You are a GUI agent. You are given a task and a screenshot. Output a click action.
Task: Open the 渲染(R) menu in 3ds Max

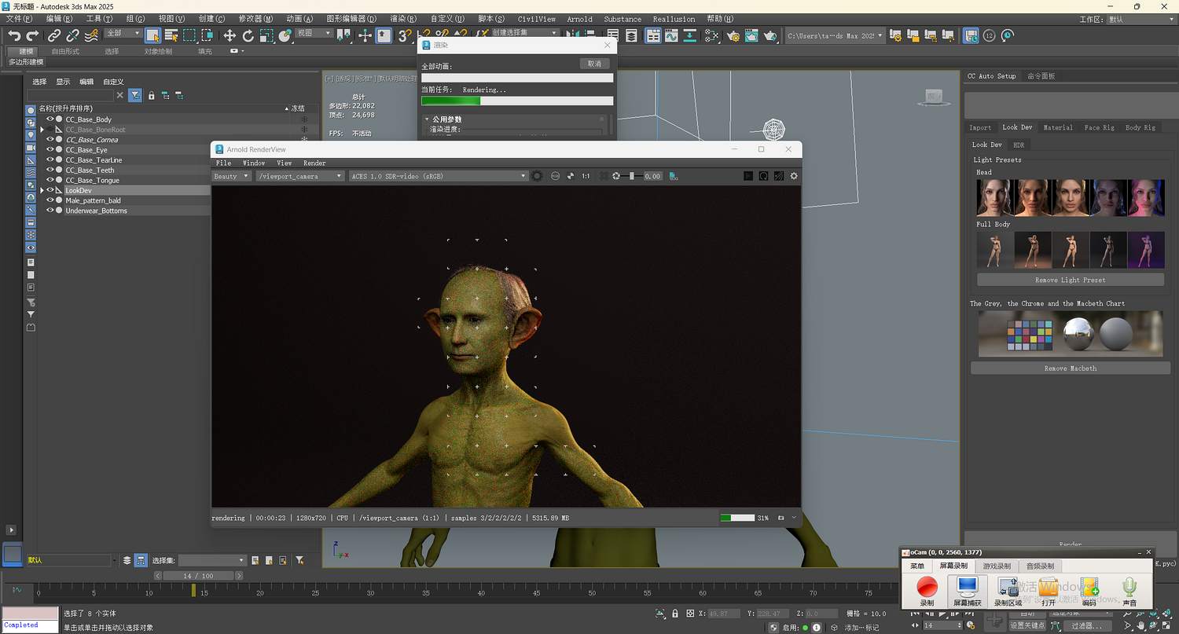click(403, 19)
